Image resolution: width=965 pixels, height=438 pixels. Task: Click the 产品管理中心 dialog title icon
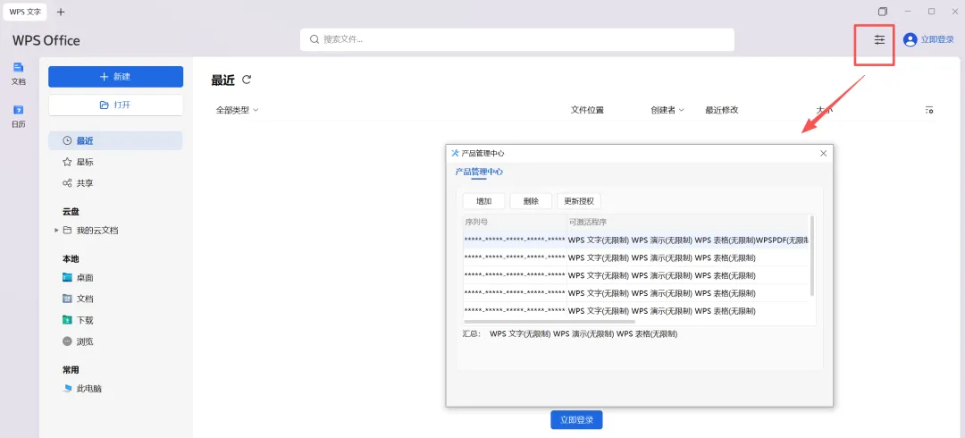(456, 154)
